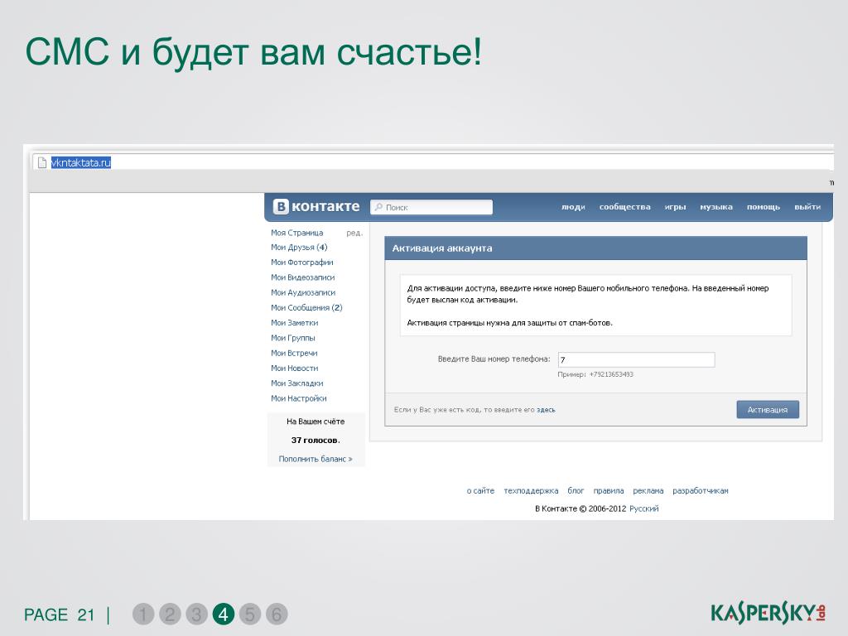Select active section circle 4
The height and width of the screenshot is (636, 848).
pyautogui.click(x=224, y=614)
